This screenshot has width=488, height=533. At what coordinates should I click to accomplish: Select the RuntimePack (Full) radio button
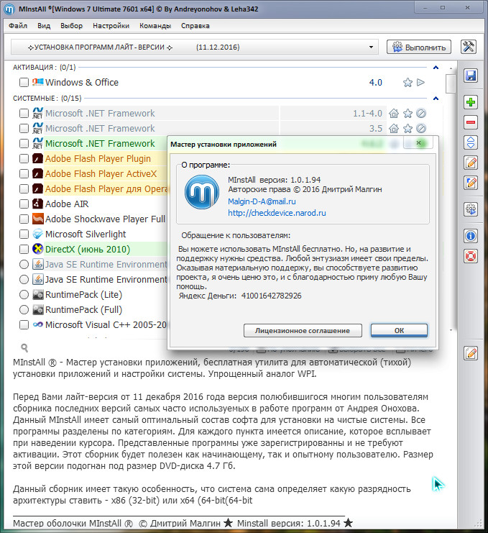[x=24, y=310]
